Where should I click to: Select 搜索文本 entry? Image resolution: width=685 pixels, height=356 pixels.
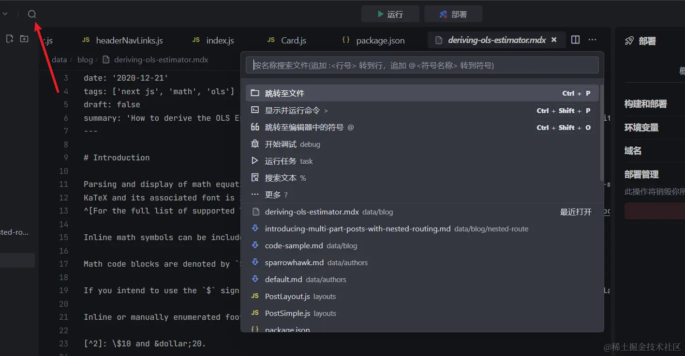coord(422,178)
